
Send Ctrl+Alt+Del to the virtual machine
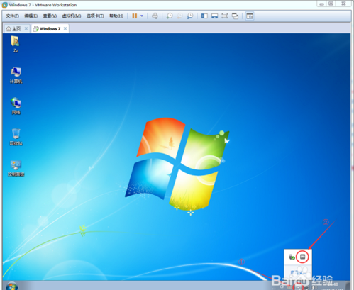155,16
